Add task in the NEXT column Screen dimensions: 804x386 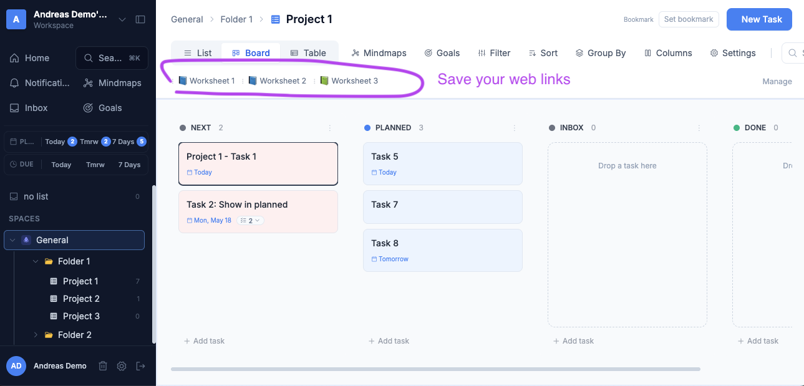tap(205, 341)
